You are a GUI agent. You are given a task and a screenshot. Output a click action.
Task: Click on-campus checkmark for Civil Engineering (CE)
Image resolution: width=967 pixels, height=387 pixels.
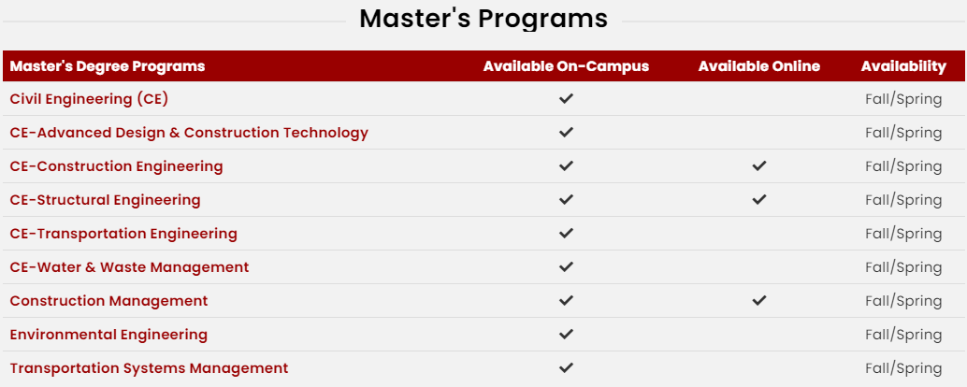(x=566, y=98)
